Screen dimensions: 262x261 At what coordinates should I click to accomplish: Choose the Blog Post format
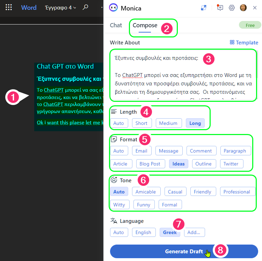tap(150, 164)
